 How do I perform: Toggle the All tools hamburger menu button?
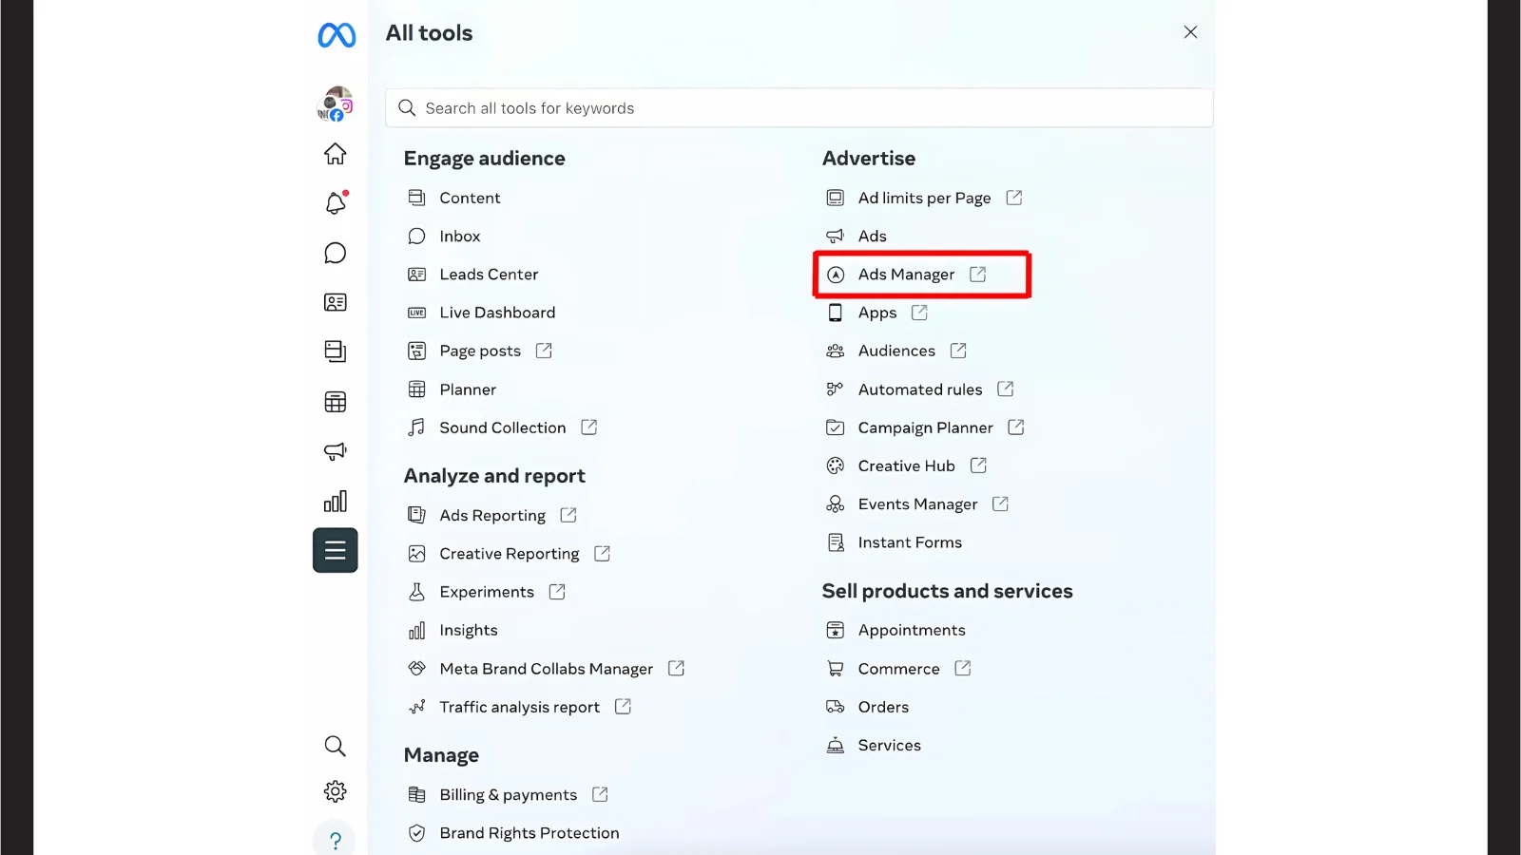(335, 550)
